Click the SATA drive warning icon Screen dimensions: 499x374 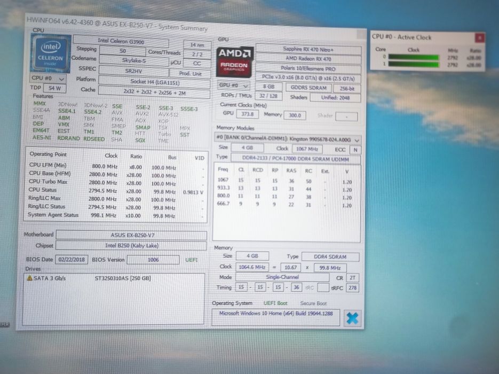pyautogui.click(x=29, y=278)
